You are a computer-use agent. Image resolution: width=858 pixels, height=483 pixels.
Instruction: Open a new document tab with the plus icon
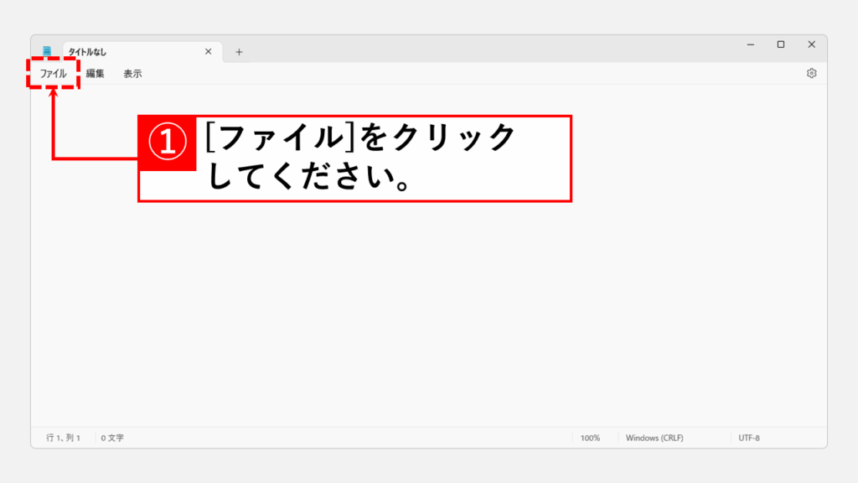(x=240, y=51)
